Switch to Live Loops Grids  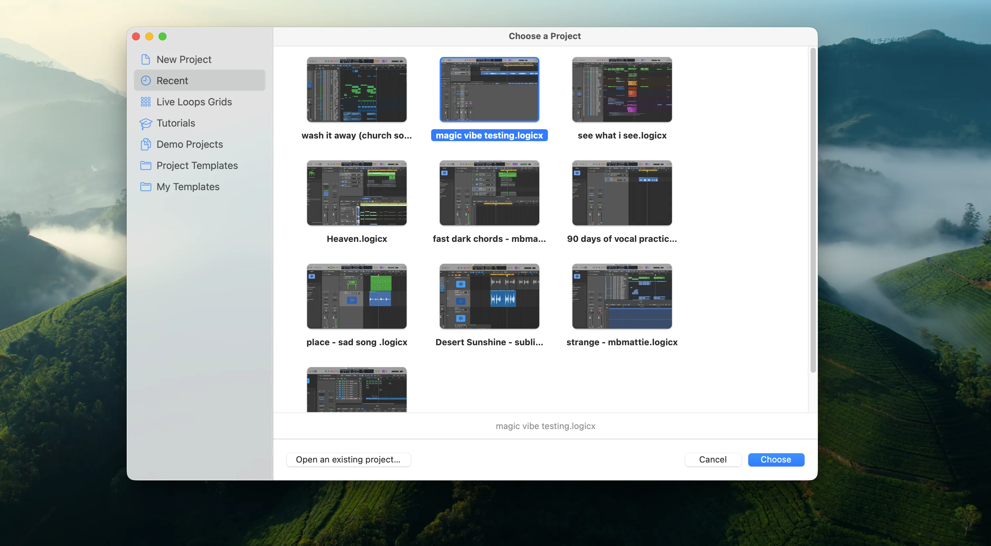pyautogui.click(x=200, y=102)
